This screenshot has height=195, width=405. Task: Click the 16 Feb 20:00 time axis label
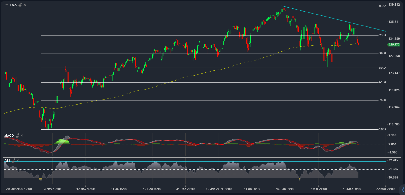[285, 189]
